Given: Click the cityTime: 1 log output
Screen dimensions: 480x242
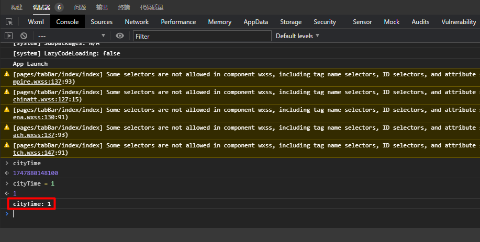Looking at the screenshot, I should click(x=32, y=204).
